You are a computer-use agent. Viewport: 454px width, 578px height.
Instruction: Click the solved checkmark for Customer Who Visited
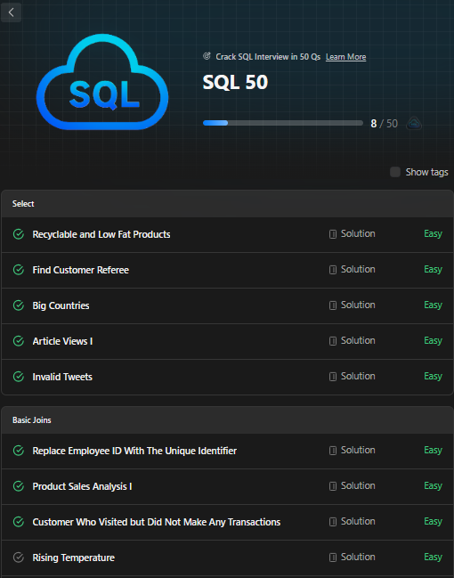click(x=19, y=522)
